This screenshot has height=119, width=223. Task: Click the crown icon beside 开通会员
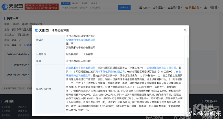point(187,8)
